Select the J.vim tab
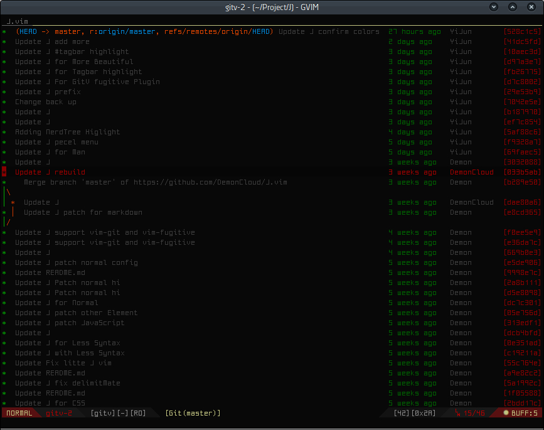This screenshot has height=430, width=544. point(18,21)
